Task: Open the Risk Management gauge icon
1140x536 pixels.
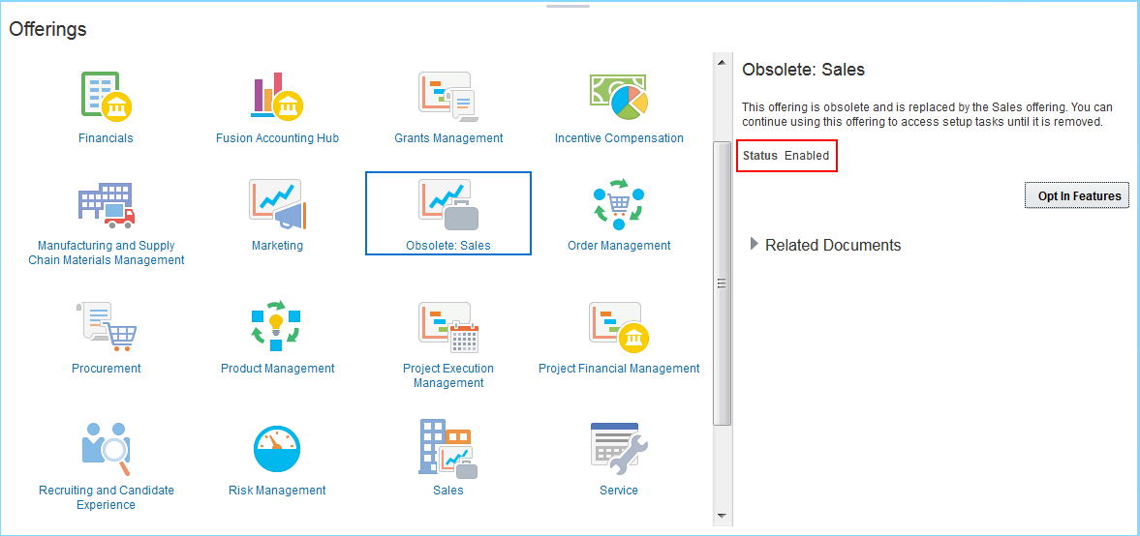Action: [x=277, y=449]
